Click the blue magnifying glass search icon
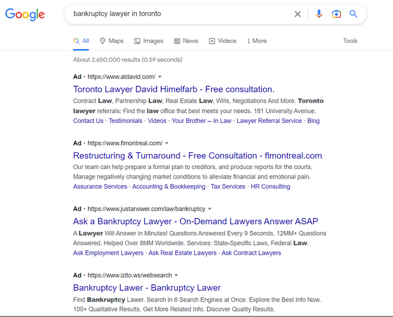This screenshot has width=393, height=317. (354, 14)
